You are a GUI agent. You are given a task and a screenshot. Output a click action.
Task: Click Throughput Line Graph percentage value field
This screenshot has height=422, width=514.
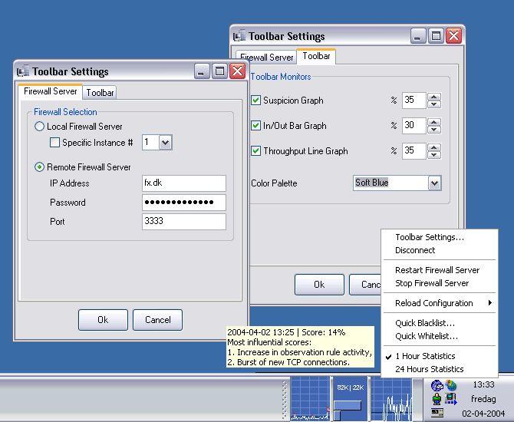pos(414,151)
